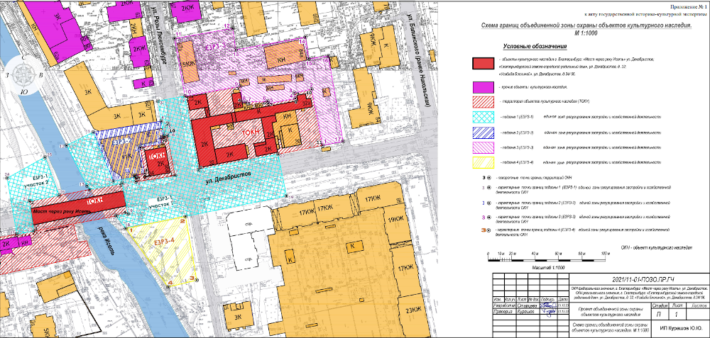Screen dimensions: 710x338
Task: Click the 'ЕЗРЗ-1 участок 2' label
Action: pos(39,178)
